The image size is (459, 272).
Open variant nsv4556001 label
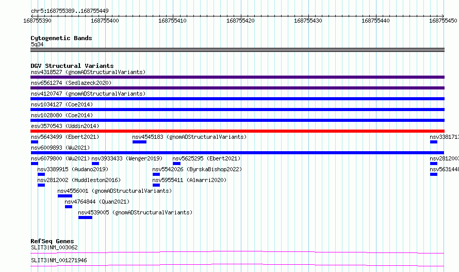tap(114, 191)
